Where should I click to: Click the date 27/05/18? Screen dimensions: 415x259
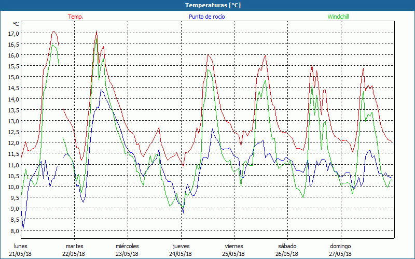(x=340, y=254)
